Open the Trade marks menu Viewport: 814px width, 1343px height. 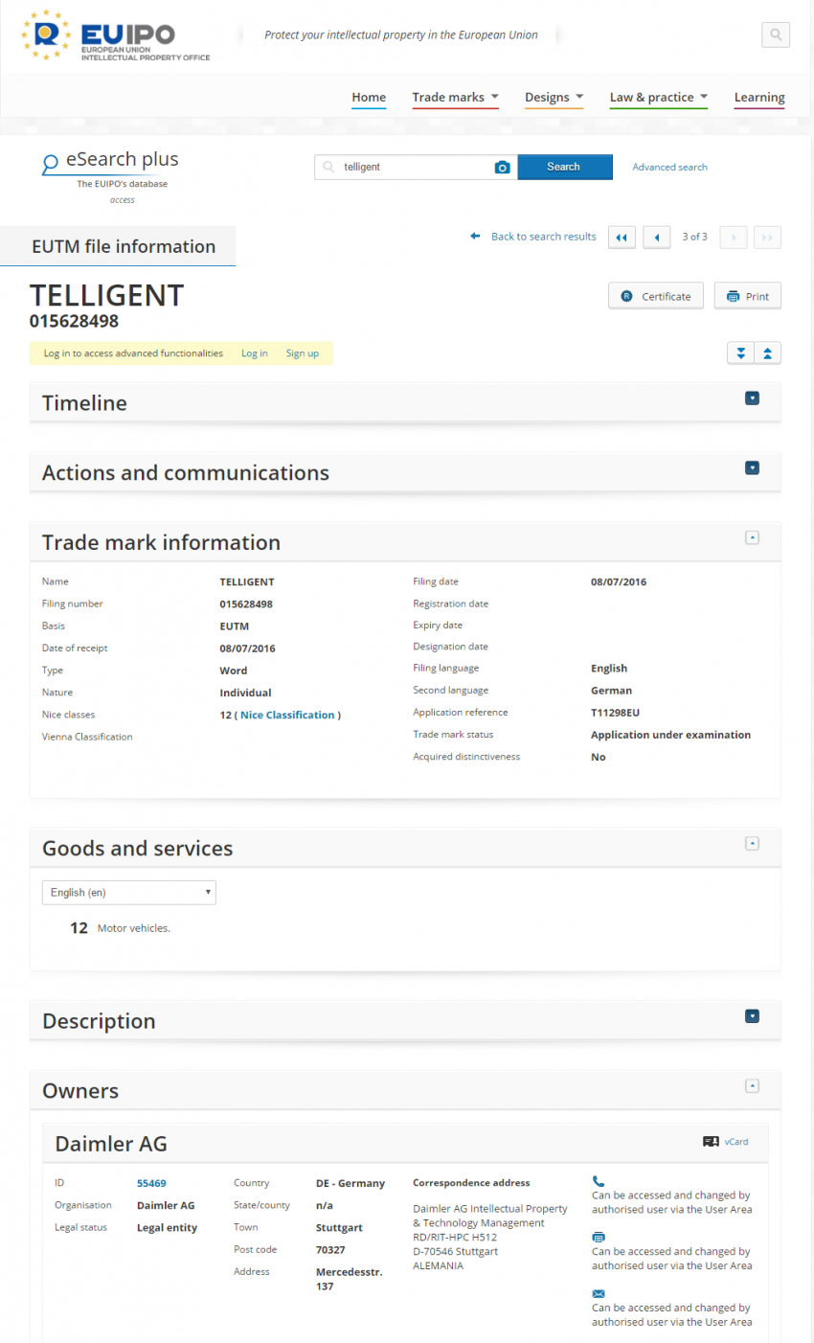pyautogui.click(x=456, y=98)
